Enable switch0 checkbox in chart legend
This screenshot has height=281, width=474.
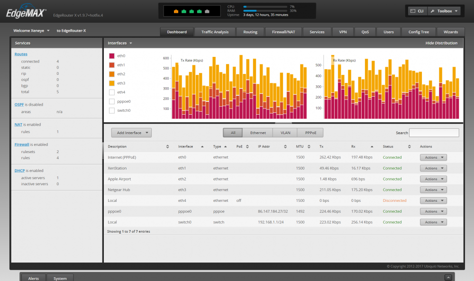pos(112,110)
